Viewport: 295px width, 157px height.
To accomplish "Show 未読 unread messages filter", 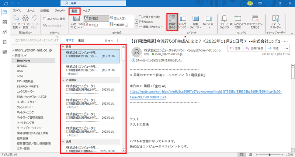I will pyautogui.click(x=81, y=41).
